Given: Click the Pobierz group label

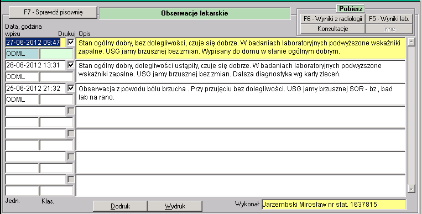Looking at the screenshot, I should [351, 9].
